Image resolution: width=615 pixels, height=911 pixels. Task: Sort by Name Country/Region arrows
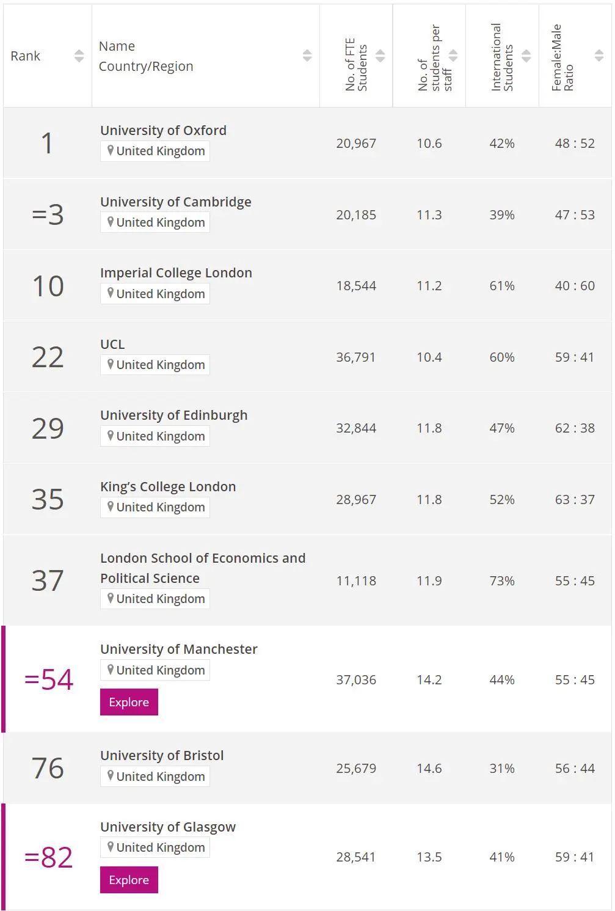pos(307,56)
